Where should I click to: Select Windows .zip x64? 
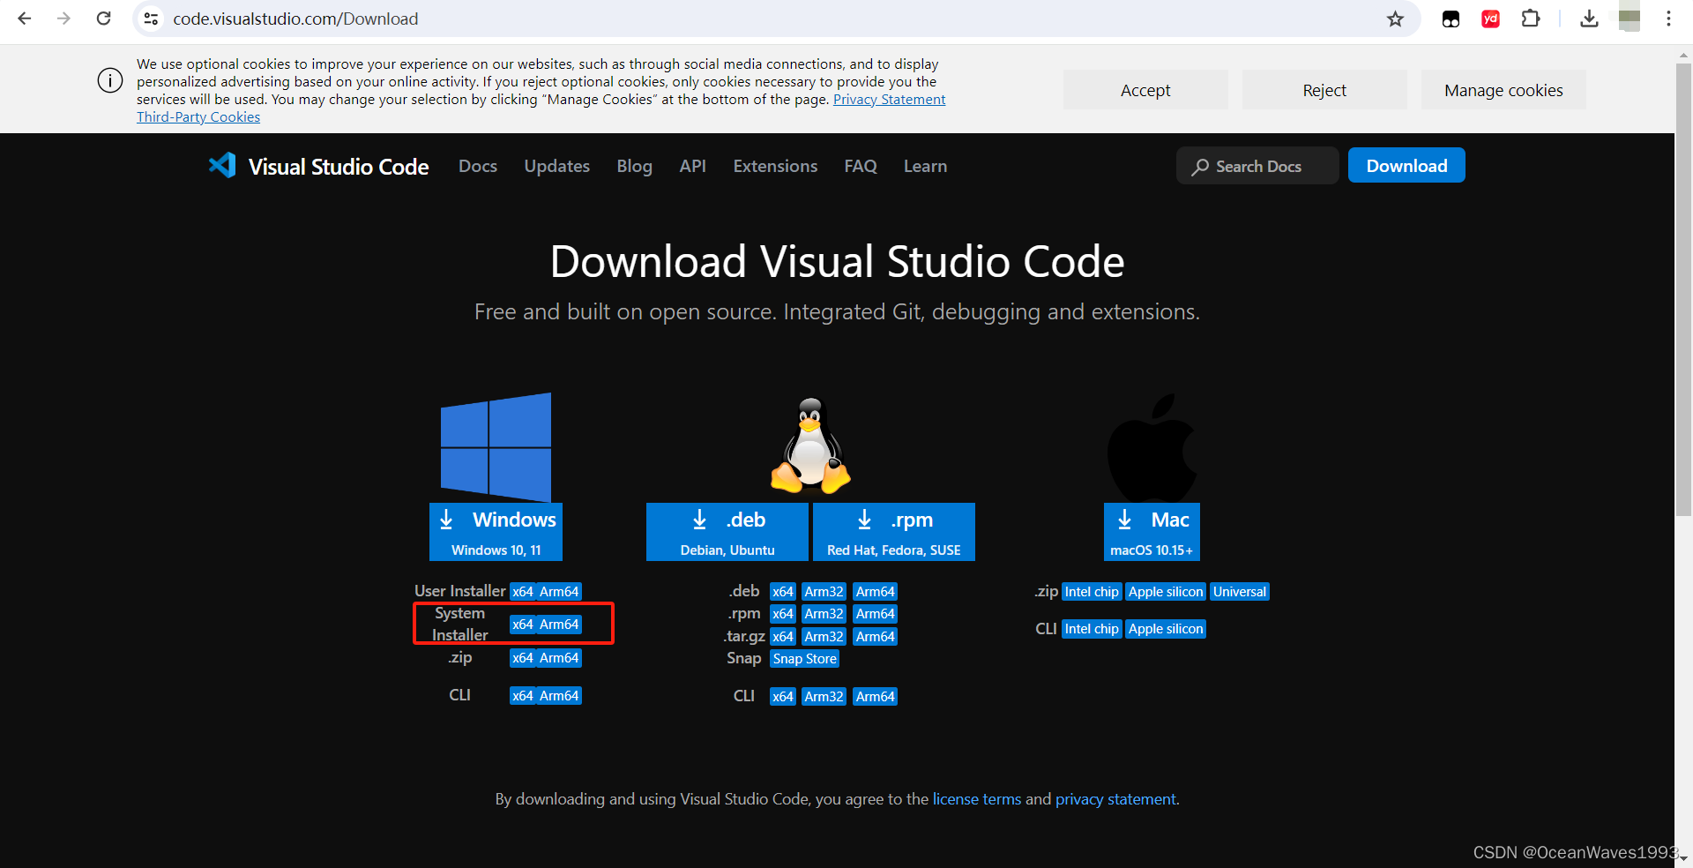click(x=523, y=658)
